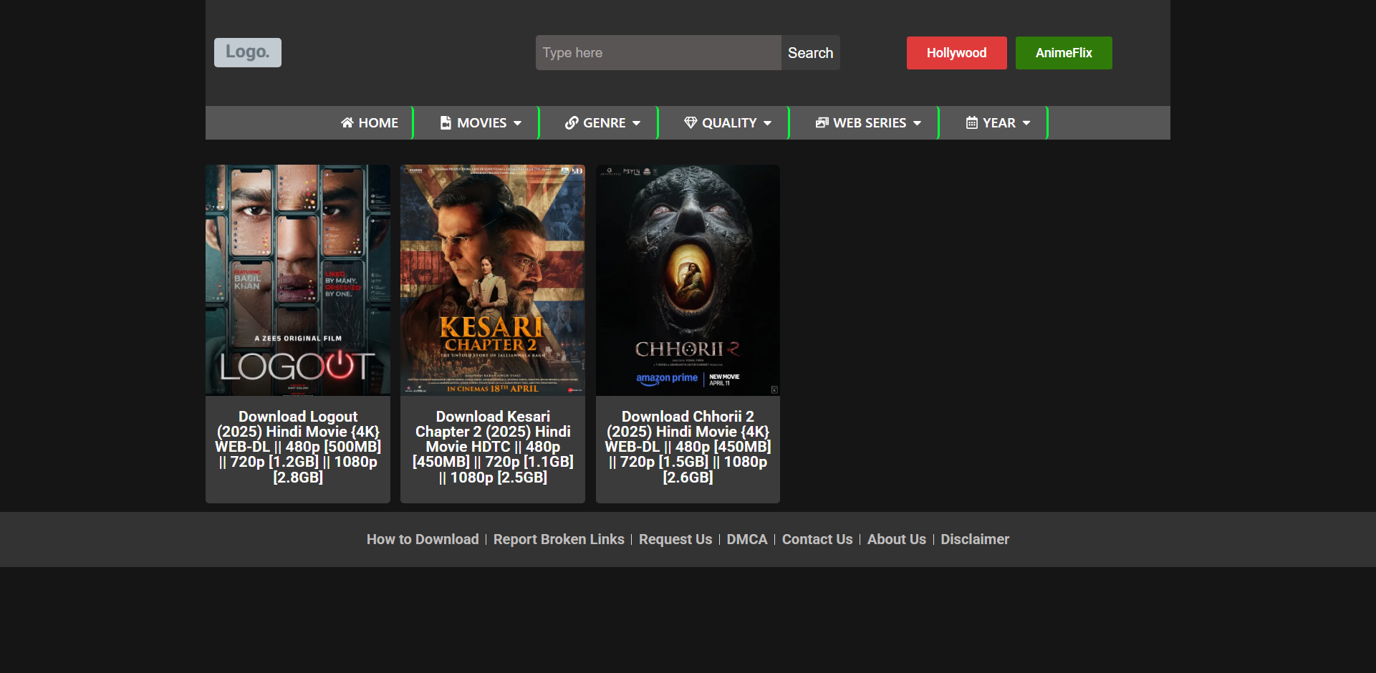1376x673 pixels.
Task: Open the Disclaimer footer link
Action: pos(975,539)
